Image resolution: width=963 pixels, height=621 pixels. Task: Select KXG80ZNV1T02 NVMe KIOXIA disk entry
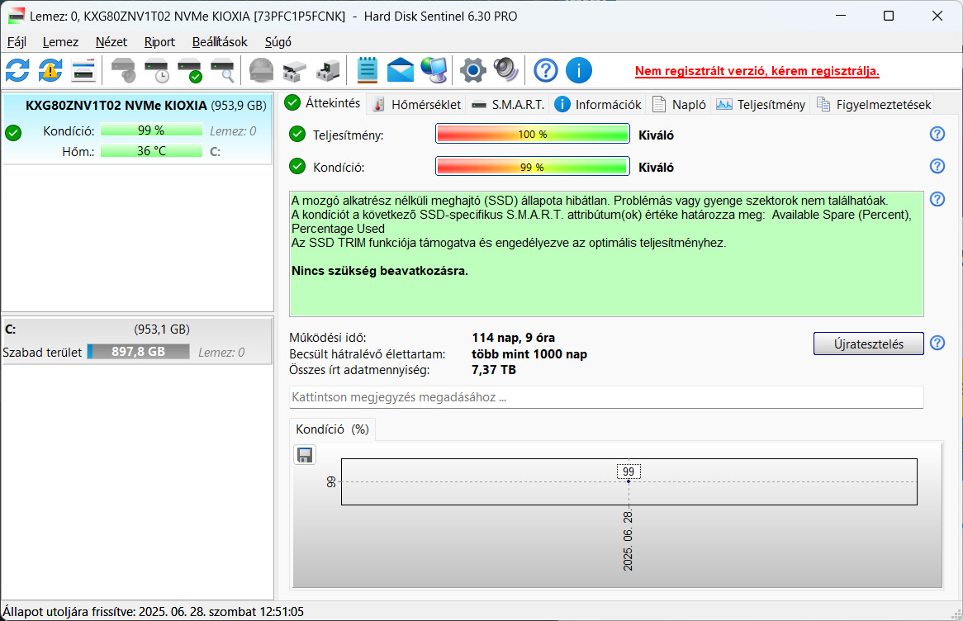(x=138, y=130)
